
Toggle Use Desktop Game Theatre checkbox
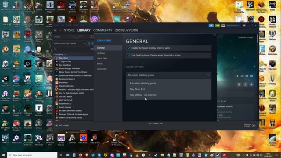(129, 55)
